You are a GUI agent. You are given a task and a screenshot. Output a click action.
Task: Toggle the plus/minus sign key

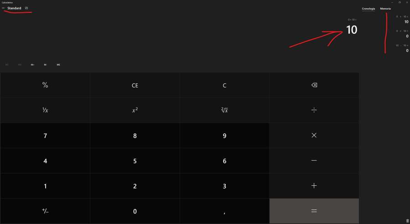(x=45, y=211)
